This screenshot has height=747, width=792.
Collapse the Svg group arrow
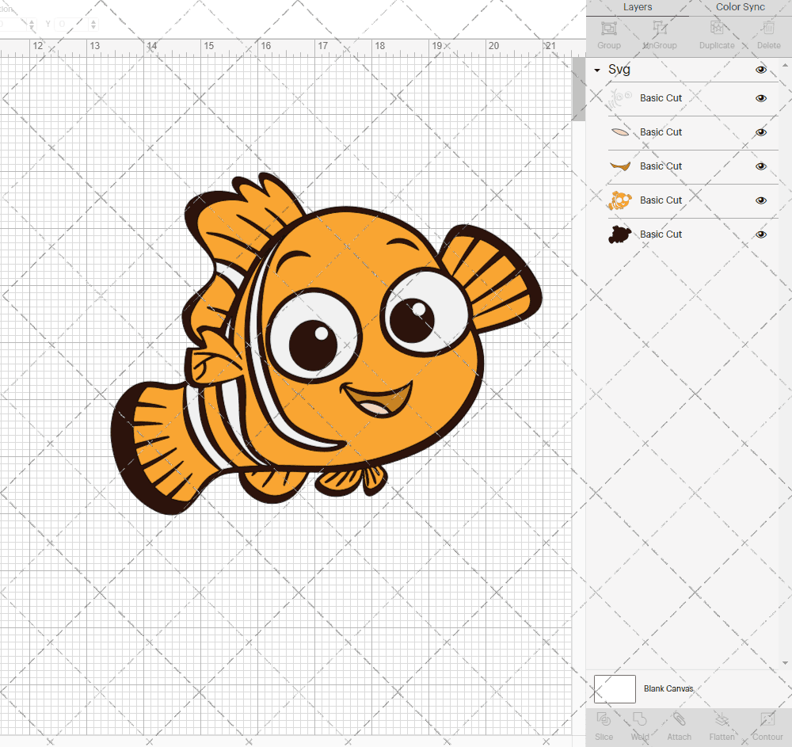(x=597, y=71)
